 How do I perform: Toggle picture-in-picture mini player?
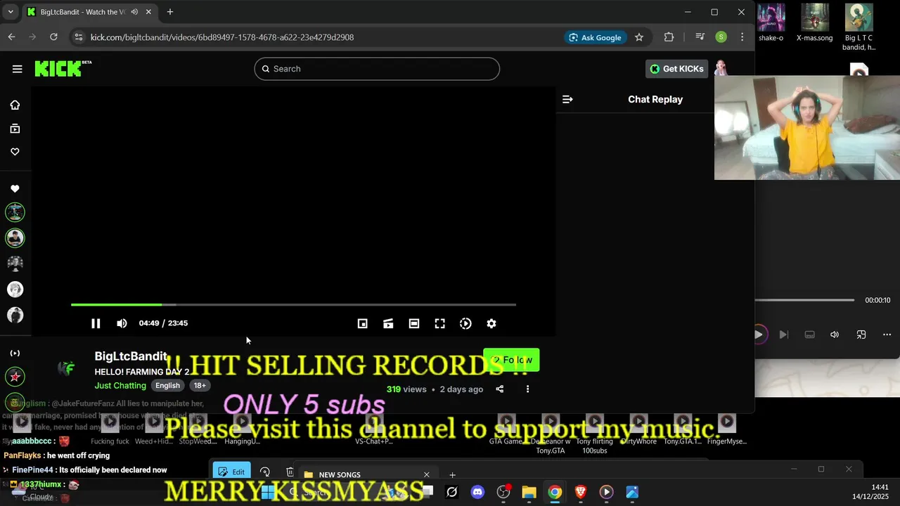(362, 323)
